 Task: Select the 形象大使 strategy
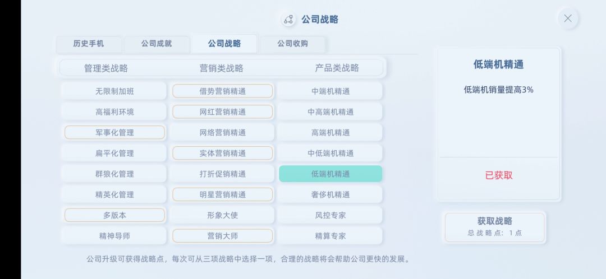click(222, 215)
